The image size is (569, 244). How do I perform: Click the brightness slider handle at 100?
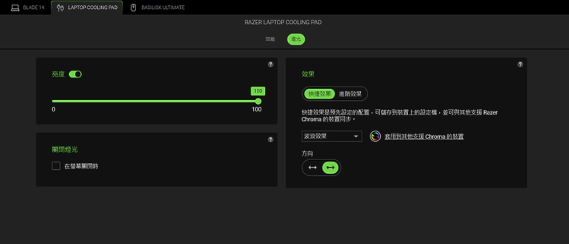click(x=258, y=101)
